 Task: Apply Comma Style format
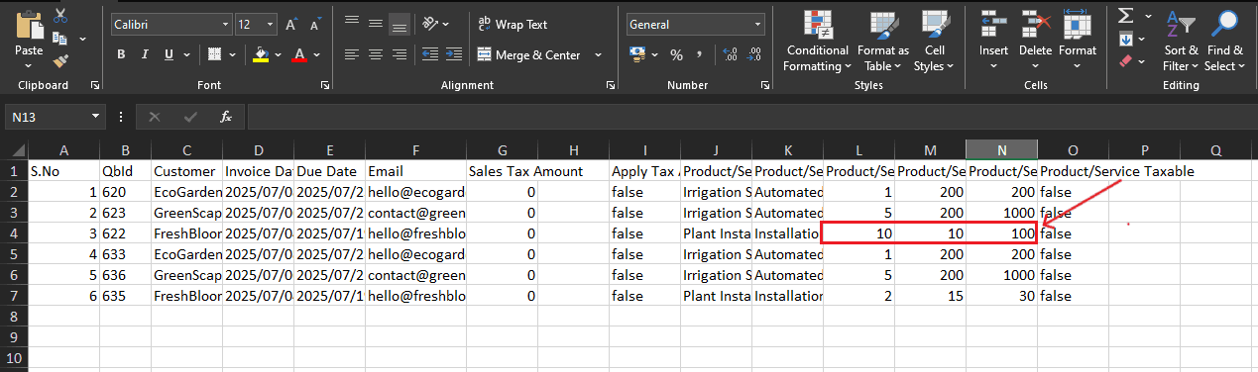point(699,54)
